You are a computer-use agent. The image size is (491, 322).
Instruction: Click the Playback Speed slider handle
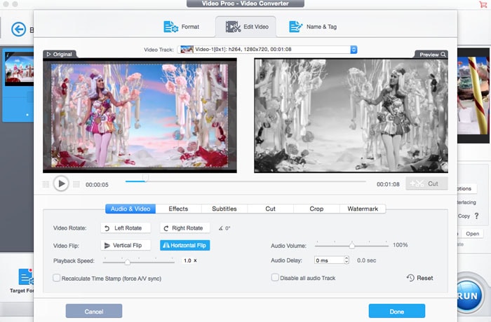(x=127, y=262)
